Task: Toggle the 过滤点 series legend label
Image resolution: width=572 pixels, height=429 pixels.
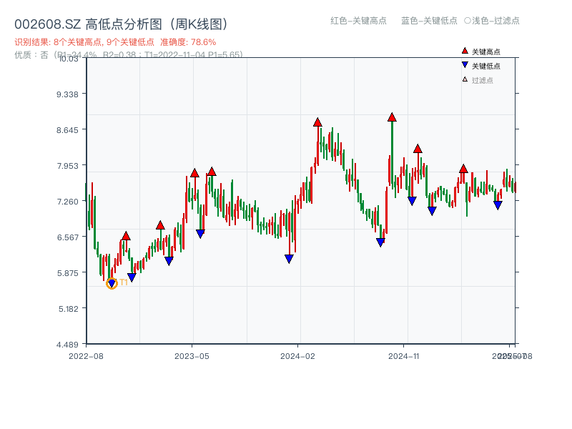Action: [483, 80]
